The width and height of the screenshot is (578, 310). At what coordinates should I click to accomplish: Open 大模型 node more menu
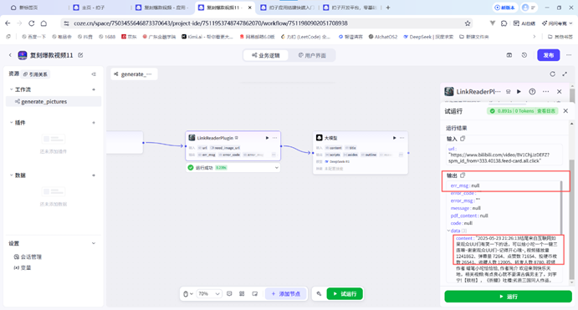click(x=402, y=138)
